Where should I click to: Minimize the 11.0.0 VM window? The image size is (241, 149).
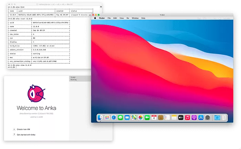click(96, 15)
